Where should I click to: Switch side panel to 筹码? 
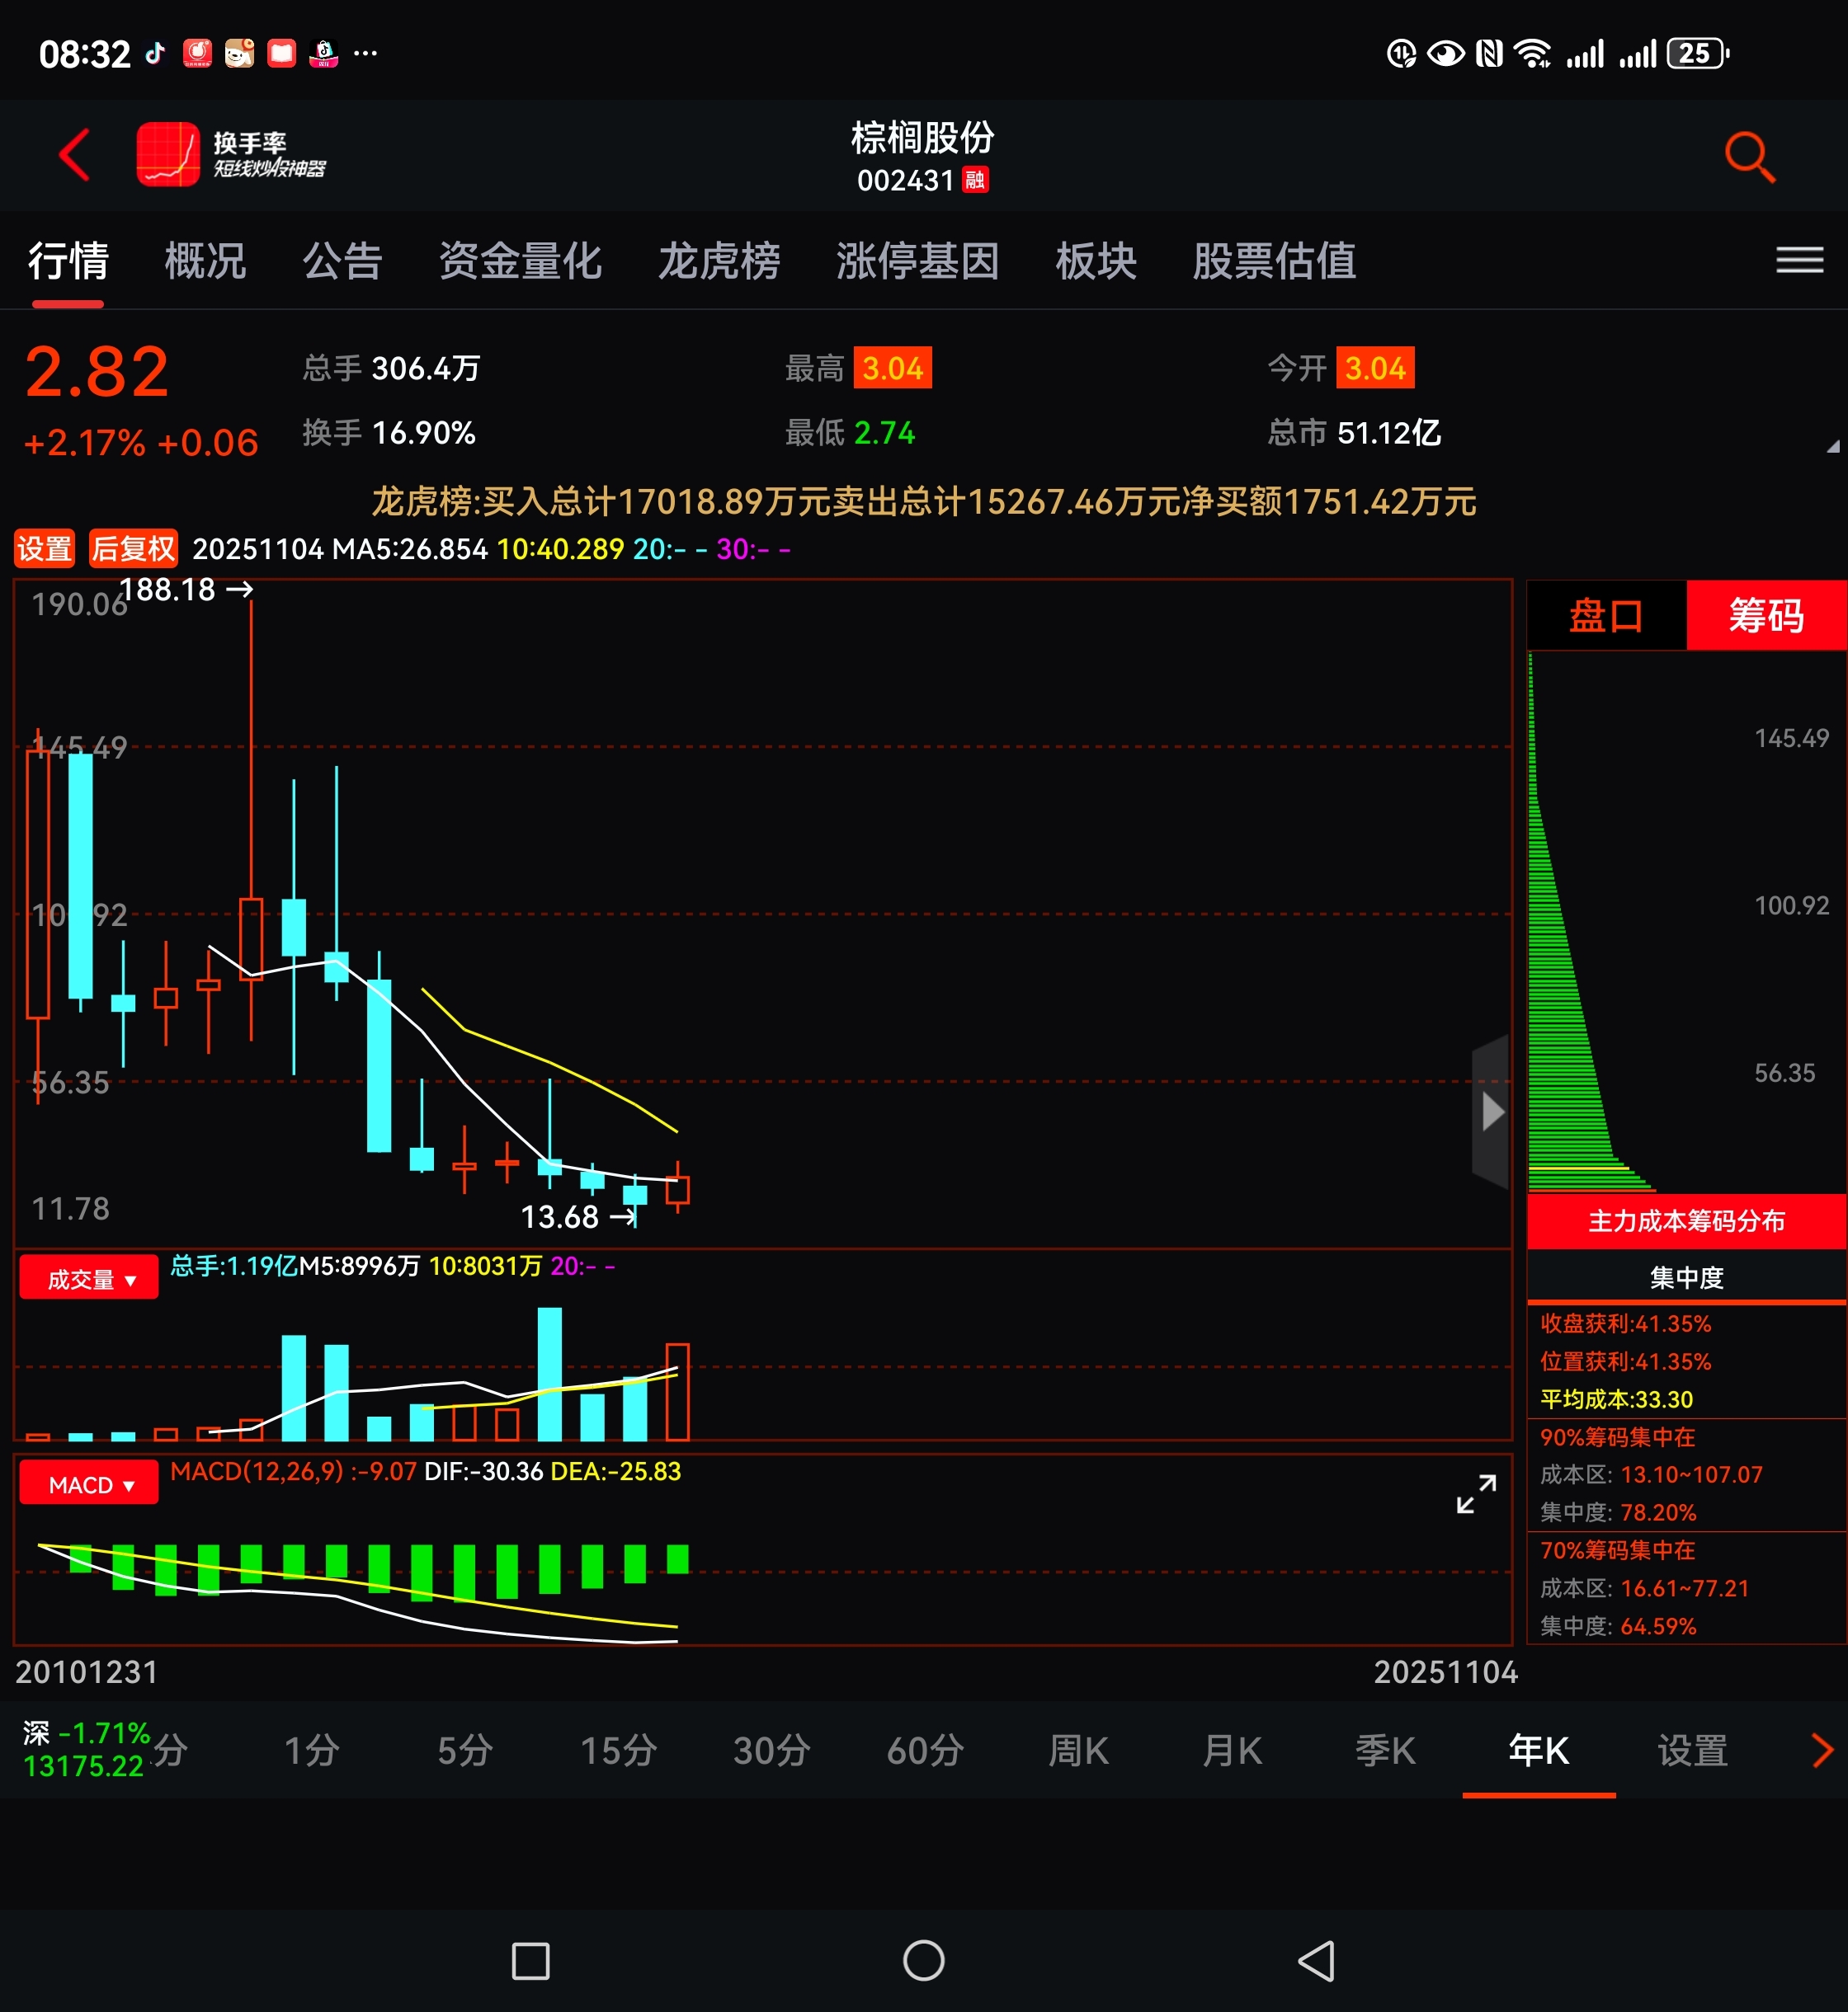[x=1766, y=616]
